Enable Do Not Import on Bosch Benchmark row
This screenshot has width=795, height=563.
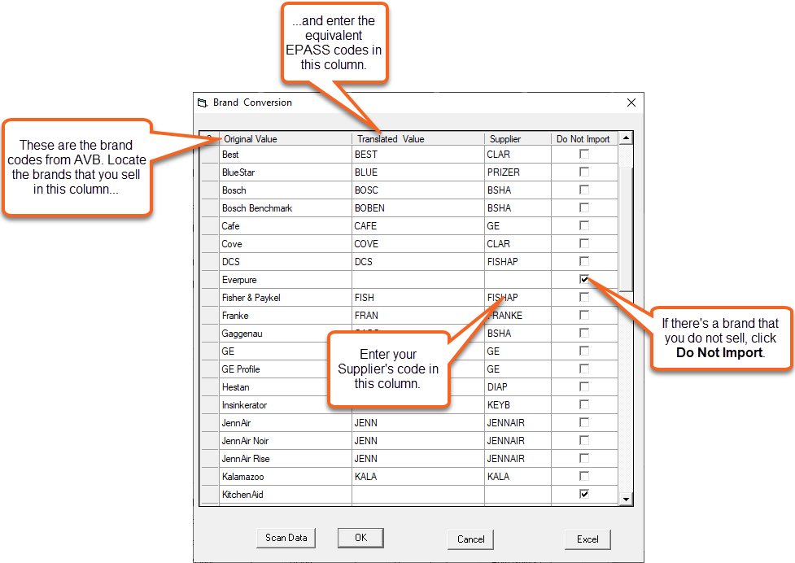[x=584, y=207]
